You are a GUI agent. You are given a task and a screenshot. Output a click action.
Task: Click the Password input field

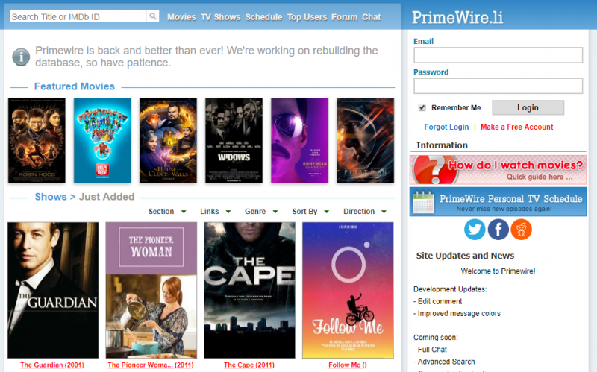pyautogui.click(x=498, y=86)
